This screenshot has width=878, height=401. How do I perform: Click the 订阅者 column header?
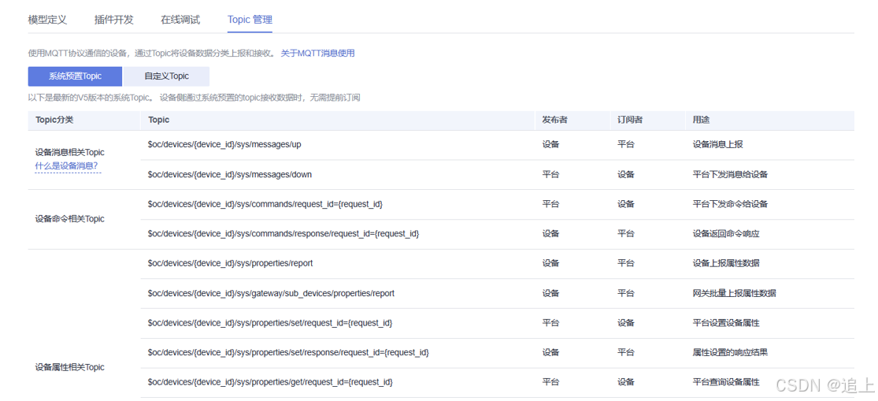(x=631, y=120)
